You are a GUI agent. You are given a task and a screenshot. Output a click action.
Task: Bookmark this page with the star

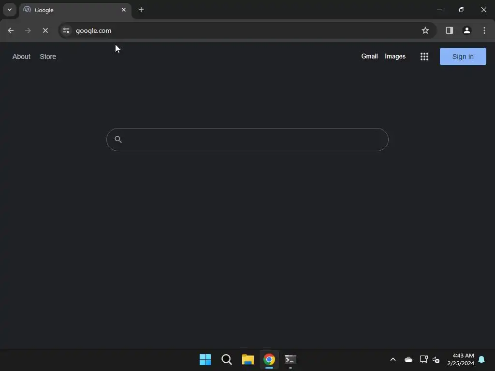pyautogui.click(x=425, y=30)
